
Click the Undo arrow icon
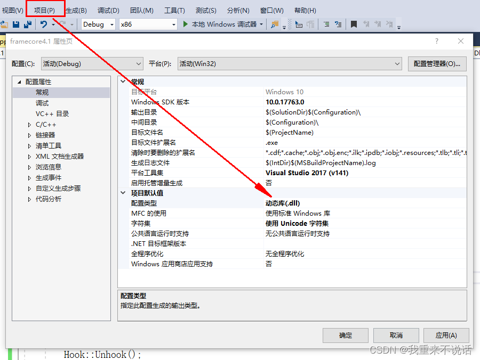tap(44, 24)
